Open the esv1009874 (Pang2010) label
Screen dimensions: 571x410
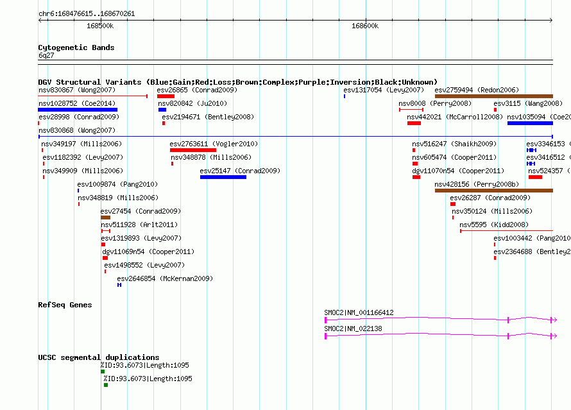(x=117, y=184)
